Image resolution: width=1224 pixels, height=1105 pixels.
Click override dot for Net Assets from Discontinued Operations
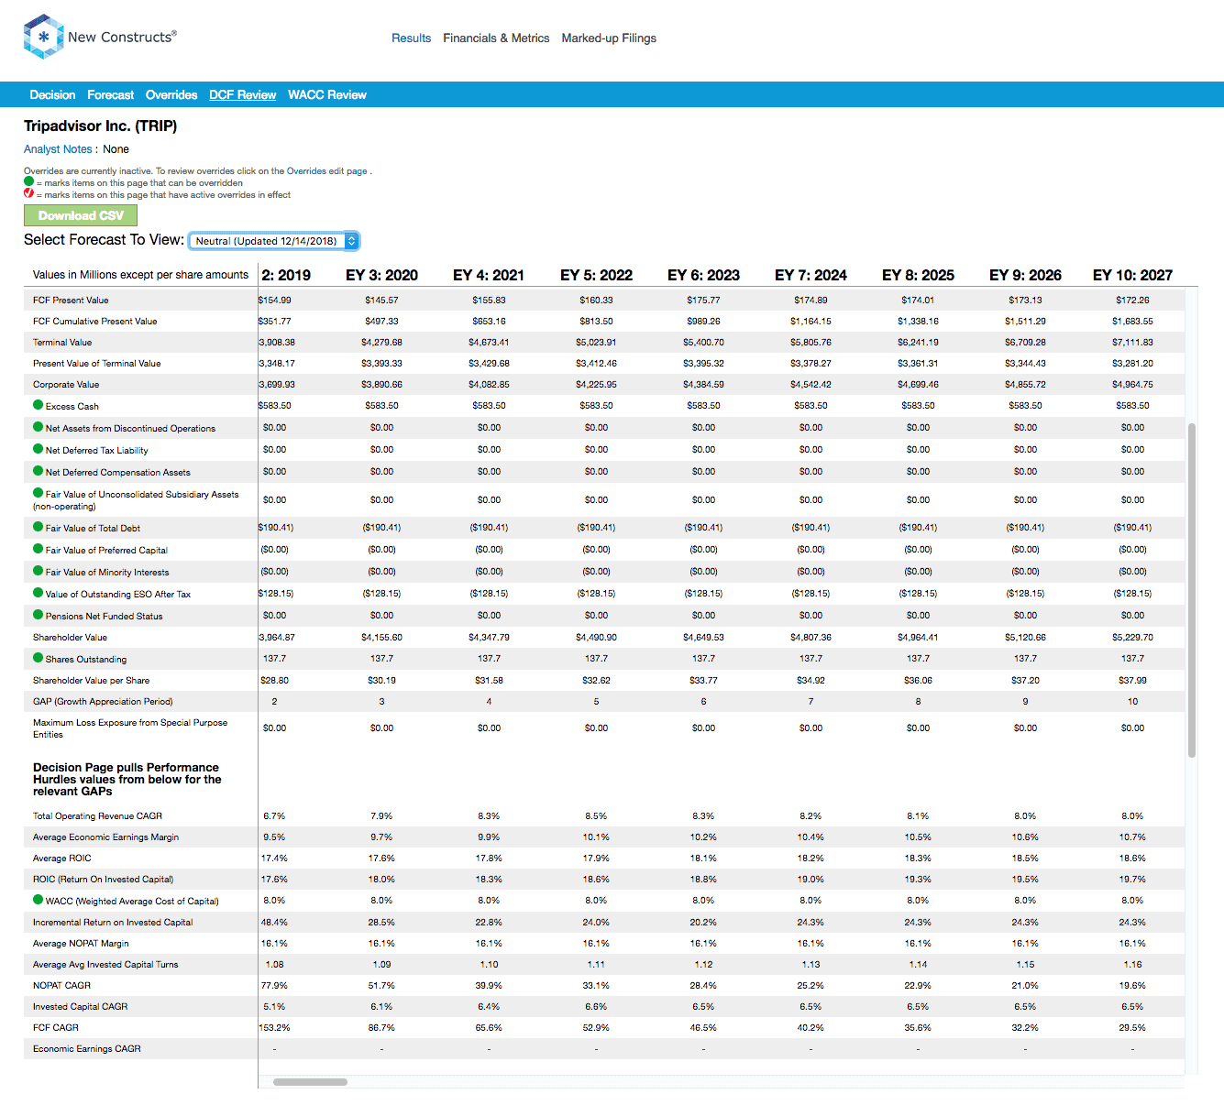tap(39, 427)
